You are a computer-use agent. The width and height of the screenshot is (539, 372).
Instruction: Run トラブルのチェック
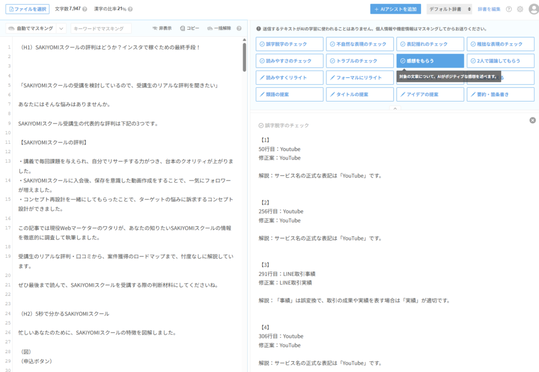coord(360,61)
